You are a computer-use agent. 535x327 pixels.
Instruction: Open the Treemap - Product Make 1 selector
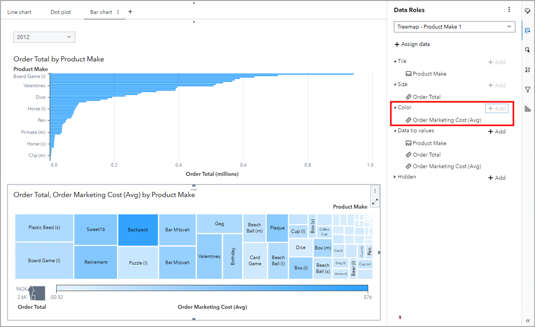(x=454, y=27)
